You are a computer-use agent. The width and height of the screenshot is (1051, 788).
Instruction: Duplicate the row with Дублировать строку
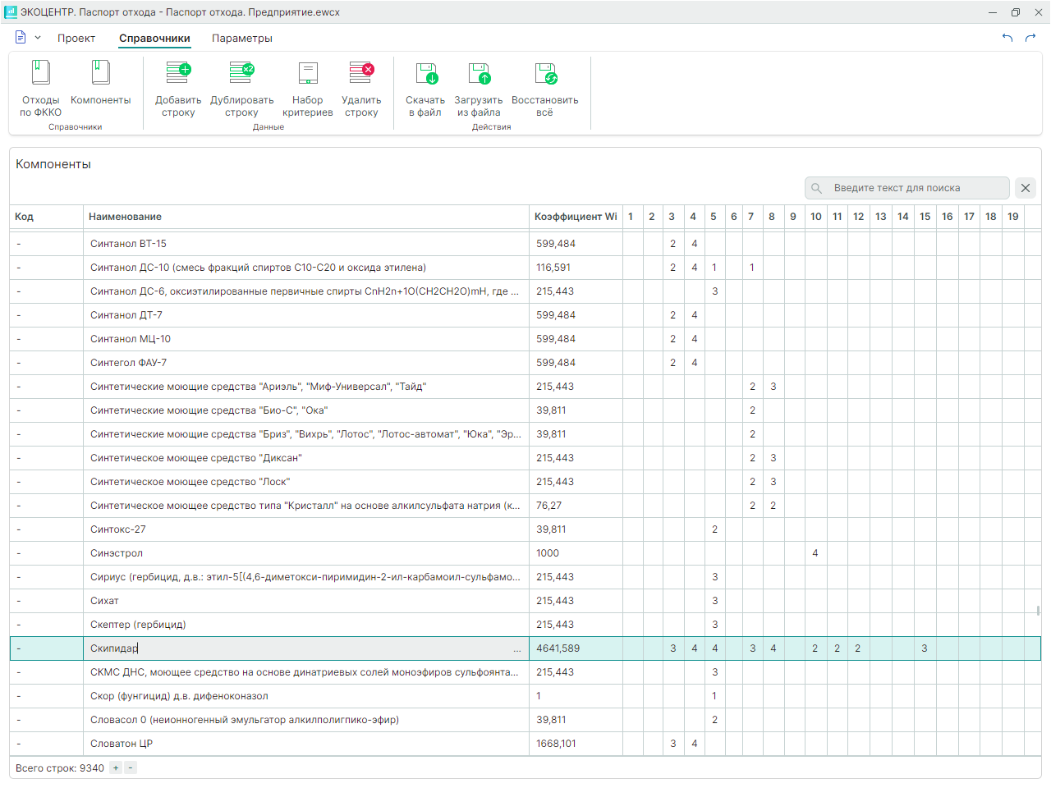[241, 89]
